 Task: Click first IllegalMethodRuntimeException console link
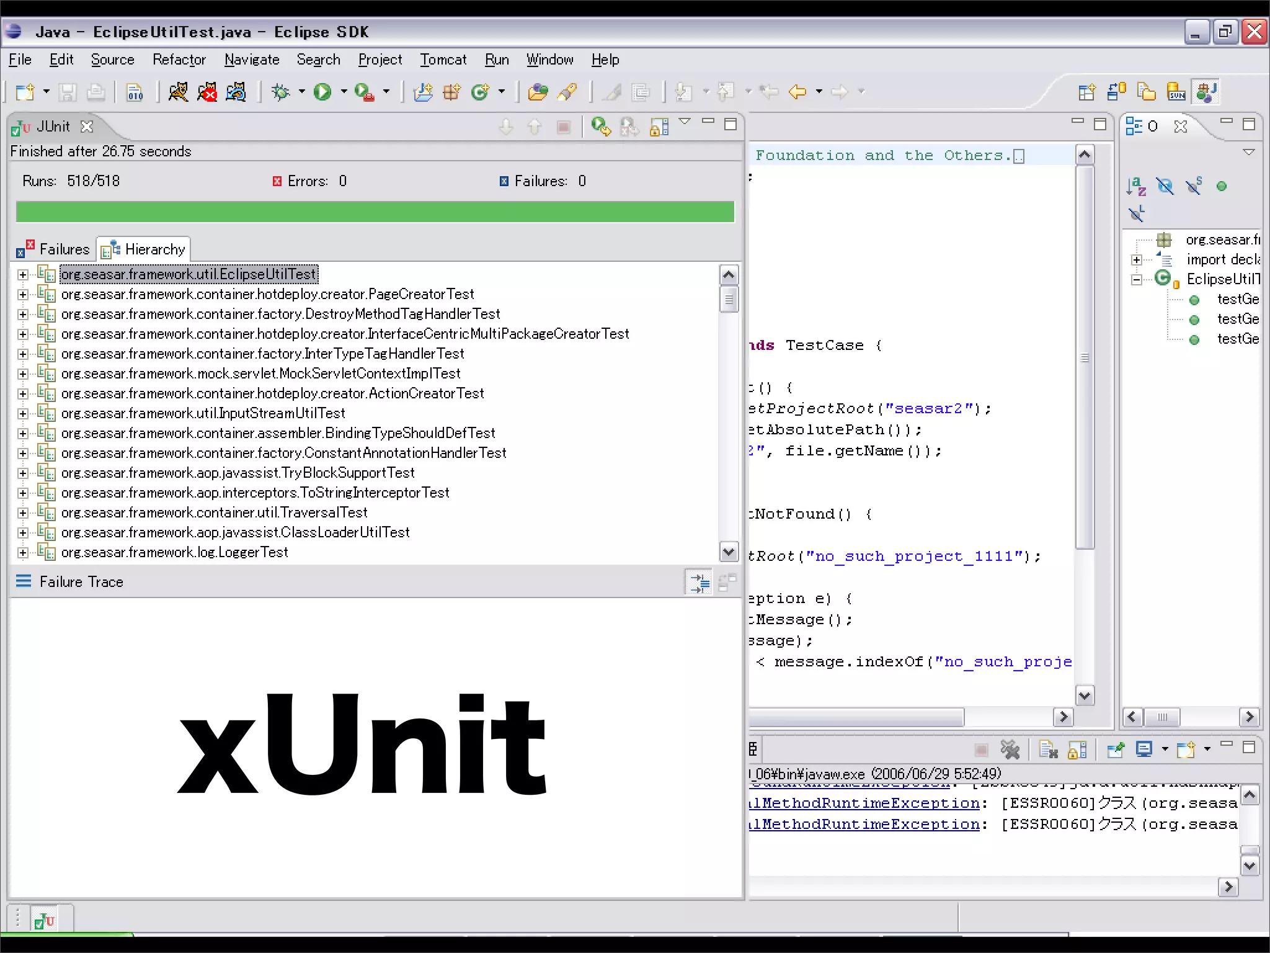865,803
